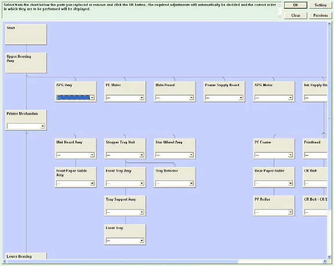Viewport: 334px width, 266px height.
Task: Expand the PF Motor dropdown arrow
Action: (141, 98)
